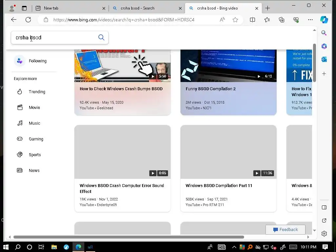Open the Sports category

[29, 155]
